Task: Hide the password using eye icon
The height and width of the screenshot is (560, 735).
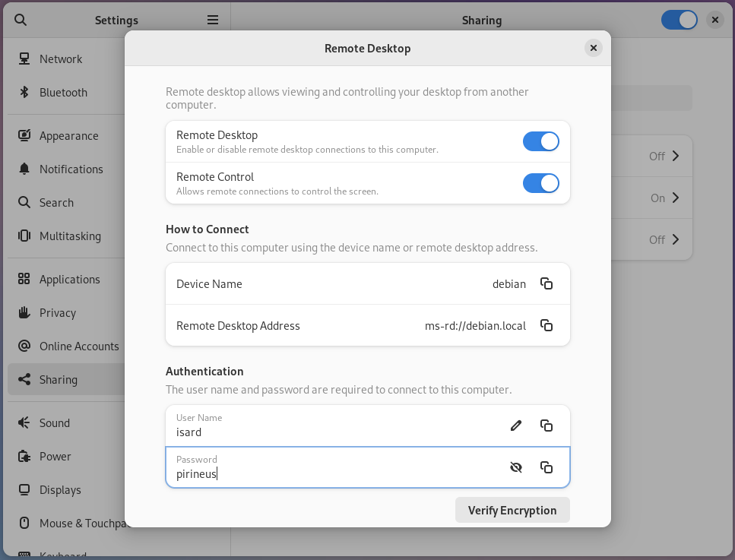Action: point(516,467)
